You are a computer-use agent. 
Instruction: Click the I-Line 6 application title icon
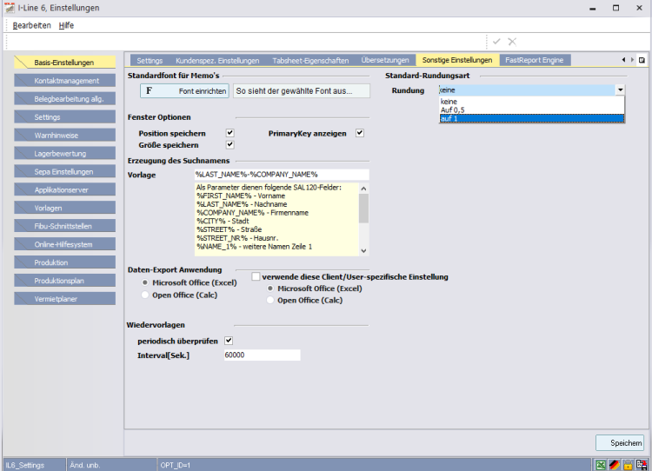click(10, 8)
